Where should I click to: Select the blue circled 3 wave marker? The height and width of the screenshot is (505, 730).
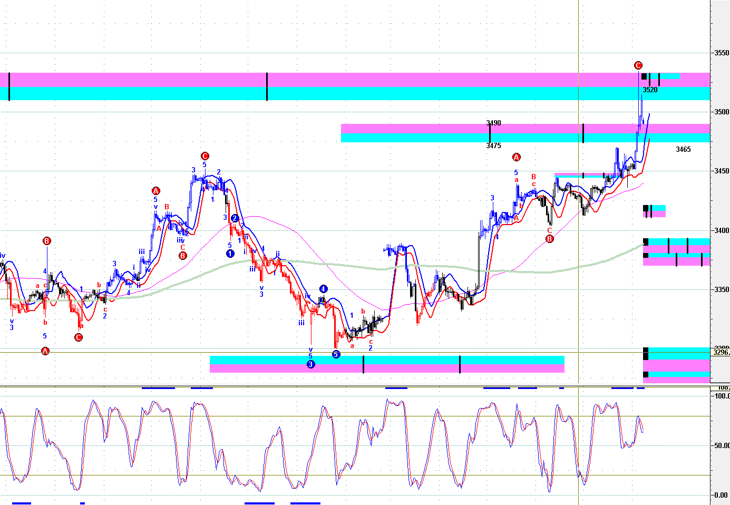[311, 364]
